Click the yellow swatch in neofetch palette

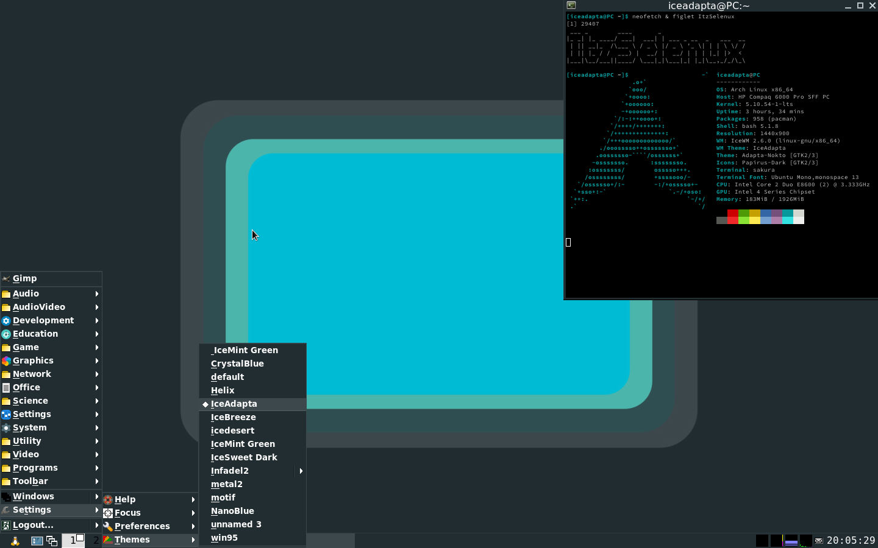755,217
